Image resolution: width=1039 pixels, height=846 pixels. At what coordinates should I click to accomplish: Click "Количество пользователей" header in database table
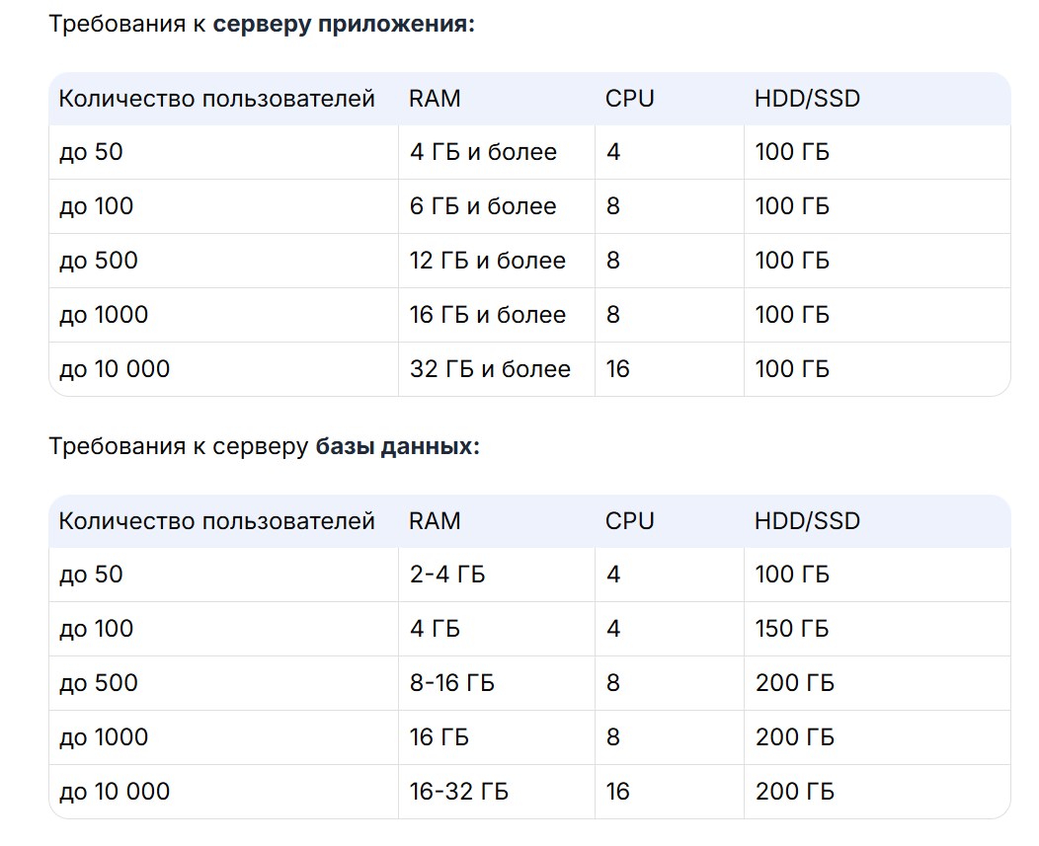point(217,521)
